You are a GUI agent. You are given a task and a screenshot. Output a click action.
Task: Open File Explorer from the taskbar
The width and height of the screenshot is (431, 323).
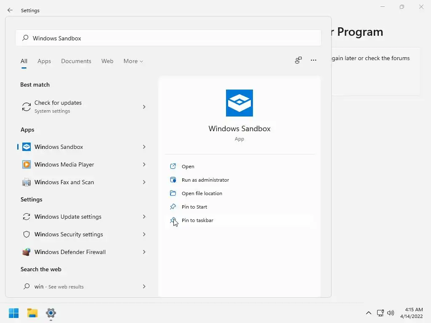pyautogui.click(x=32, y=313)
